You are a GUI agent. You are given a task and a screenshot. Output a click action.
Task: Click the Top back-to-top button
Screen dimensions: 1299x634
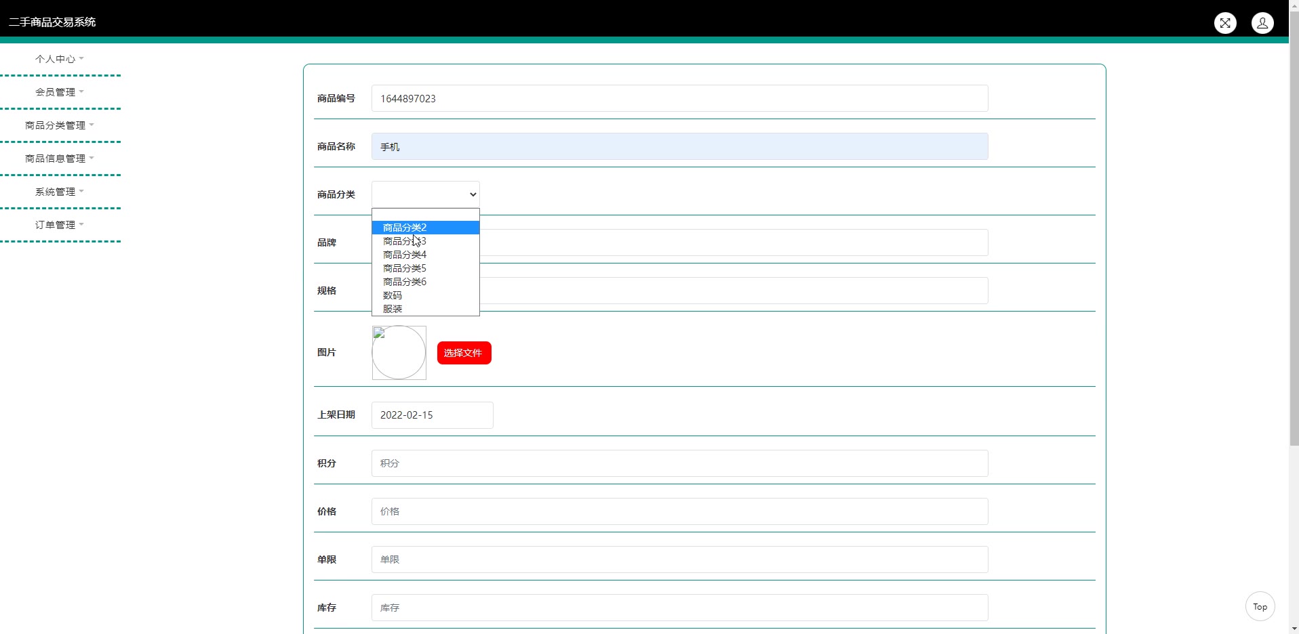coord(1260,606)
